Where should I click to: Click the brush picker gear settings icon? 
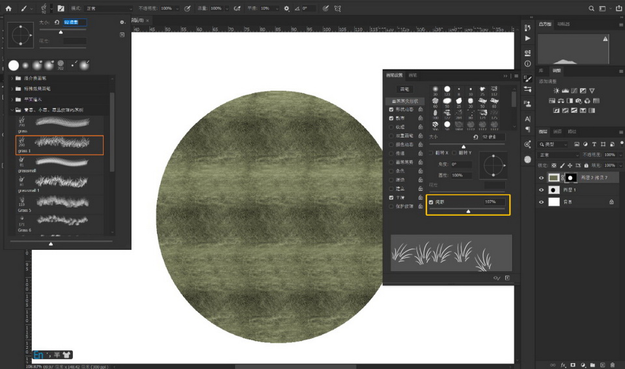pos(122,22)
